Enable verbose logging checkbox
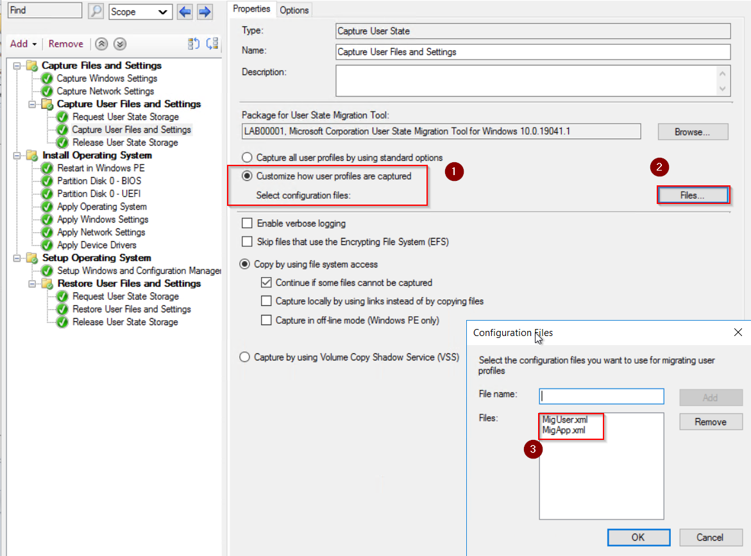Screen dimensions: 751x556 (247, 224)
